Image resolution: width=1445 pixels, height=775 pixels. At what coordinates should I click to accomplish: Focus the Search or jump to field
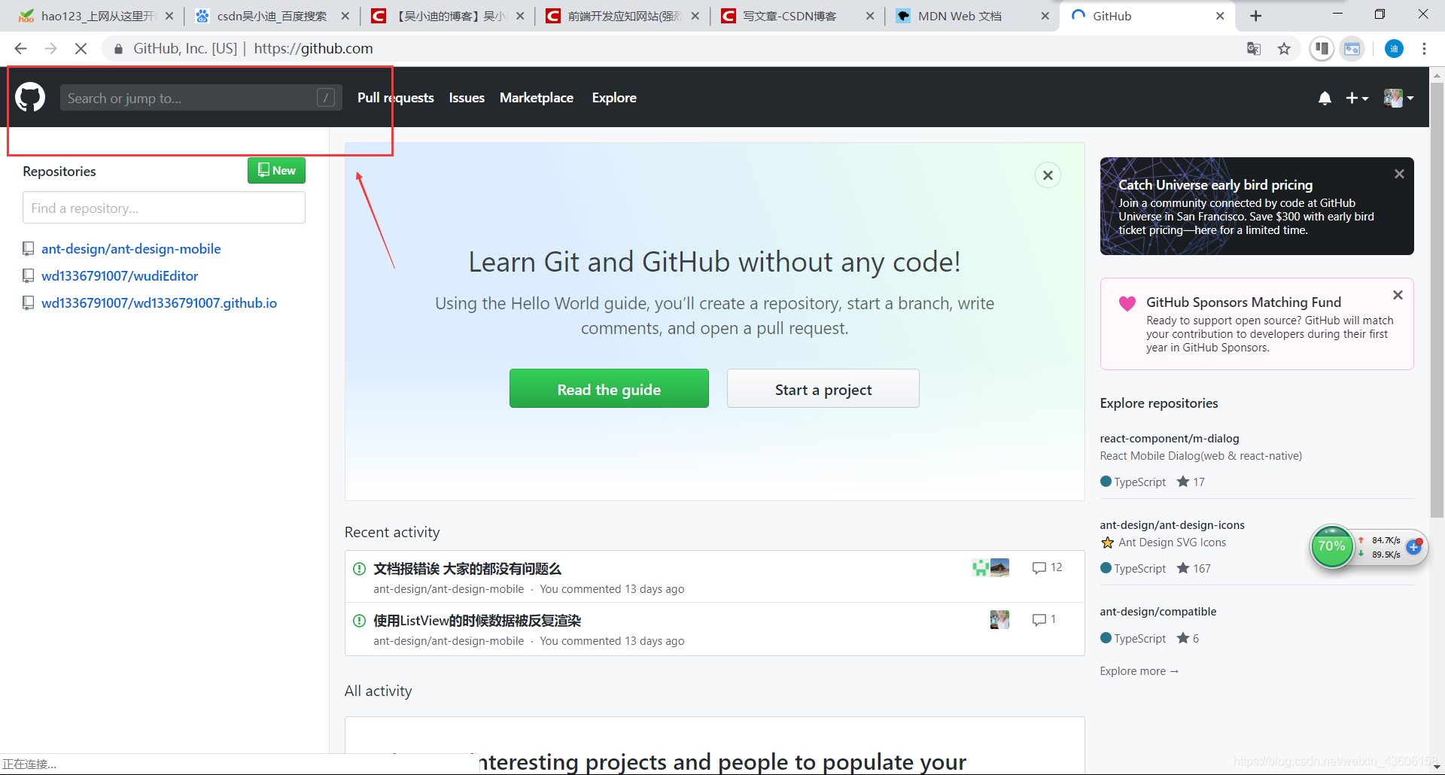click(201, 98)
